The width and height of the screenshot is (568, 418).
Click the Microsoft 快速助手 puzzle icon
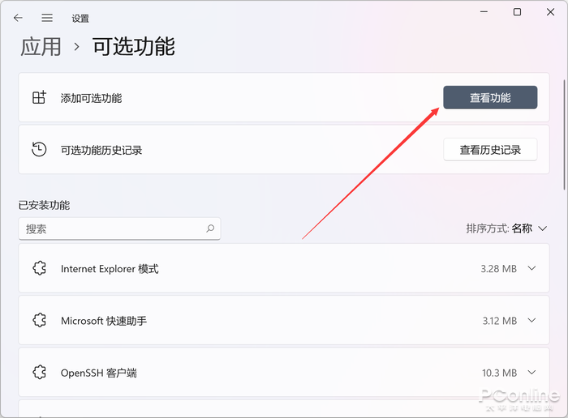(x=39, y=321)
